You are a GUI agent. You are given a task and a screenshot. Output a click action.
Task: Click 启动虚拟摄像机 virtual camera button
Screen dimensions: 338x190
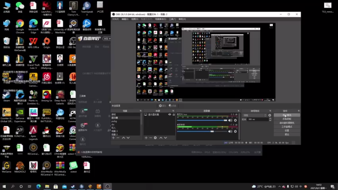287,123
